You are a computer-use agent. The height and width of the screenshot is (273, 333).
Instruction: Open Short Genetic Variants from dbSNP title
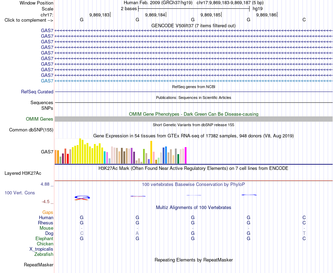tap(193, 125)
